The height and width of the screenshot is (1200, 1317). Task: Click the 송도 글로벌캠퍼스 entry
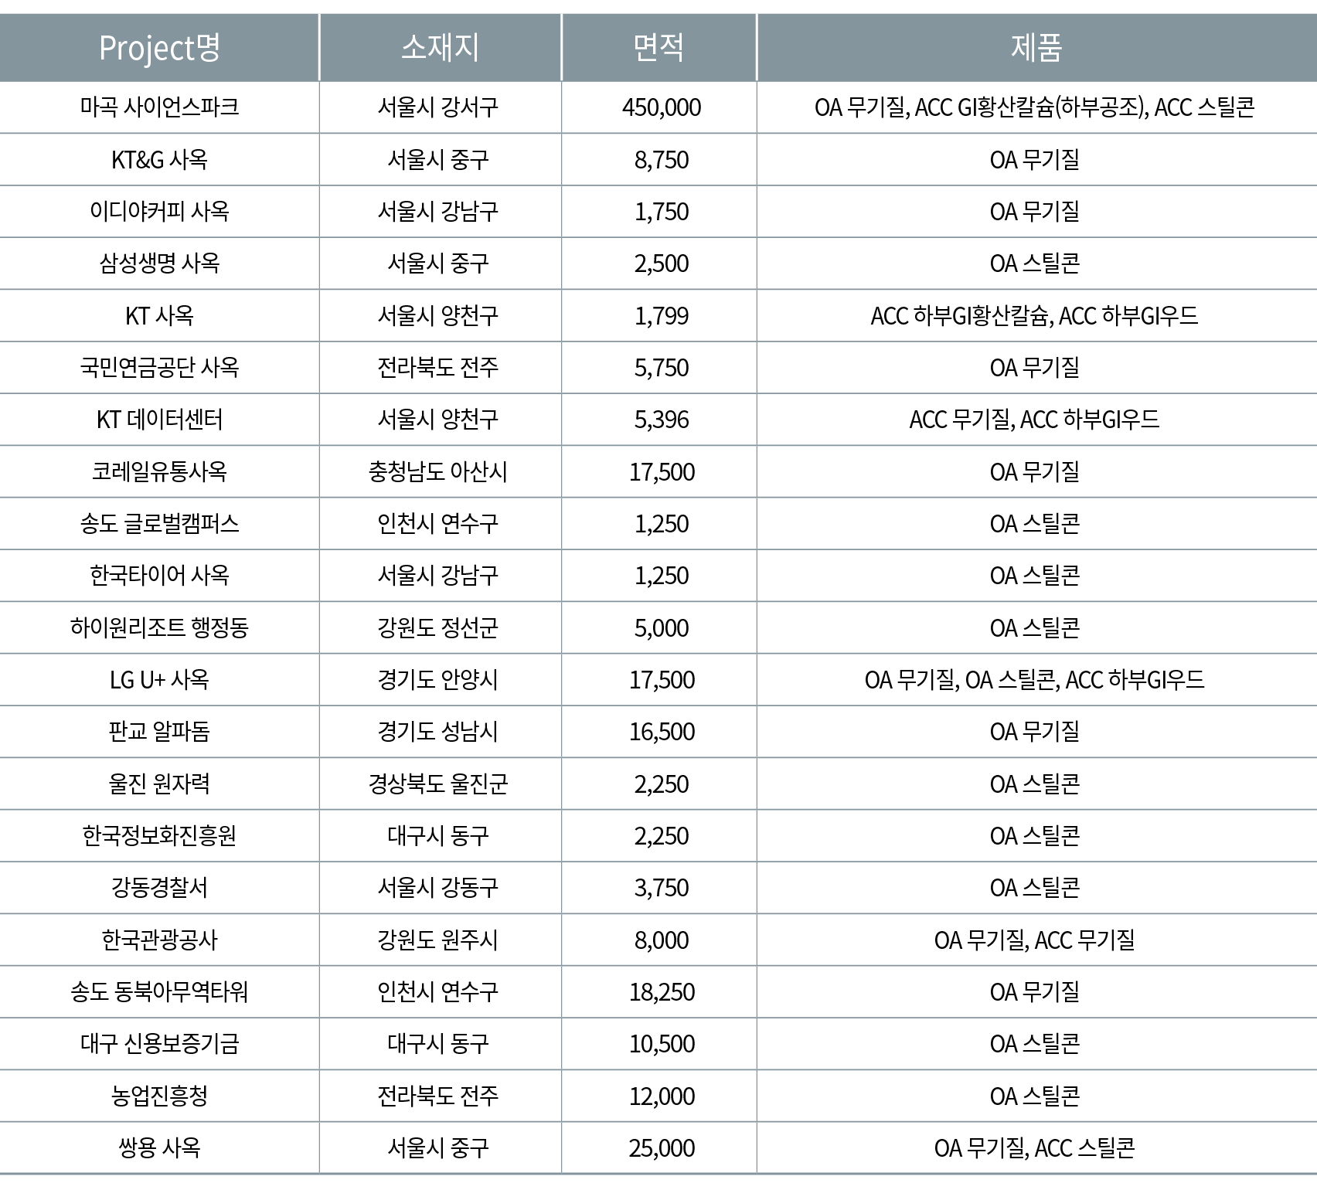click(159, 524)
